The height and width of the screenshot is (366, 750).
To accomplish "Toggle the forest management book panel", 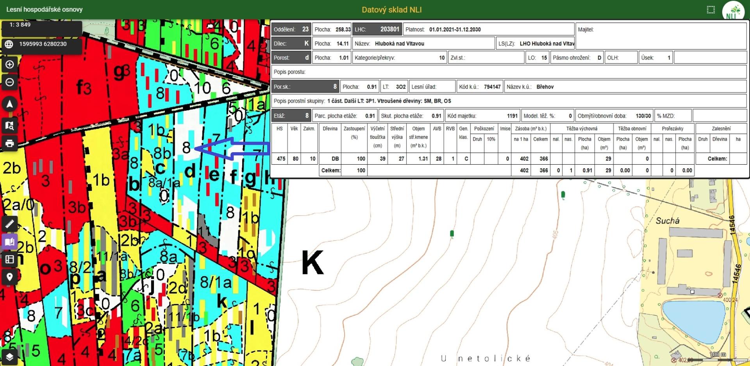I will click(10, 242).
